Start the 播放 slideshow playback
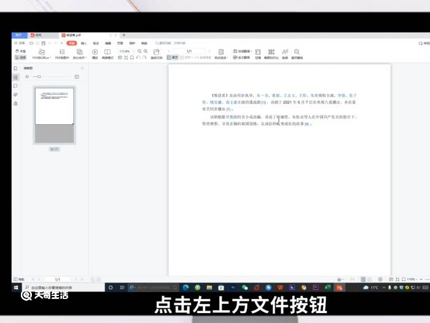 point(95,54)
